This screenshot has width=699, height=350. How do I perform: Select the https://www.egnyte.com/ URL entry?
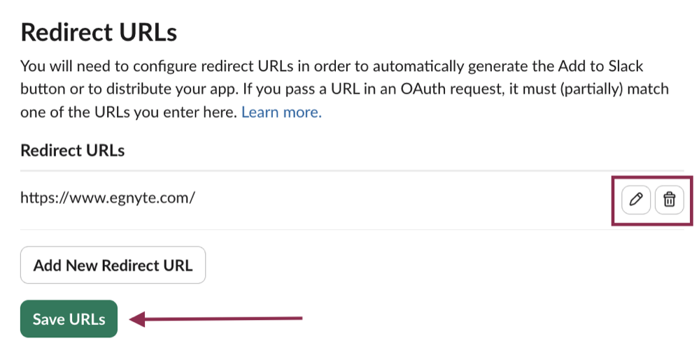point(108,197)
